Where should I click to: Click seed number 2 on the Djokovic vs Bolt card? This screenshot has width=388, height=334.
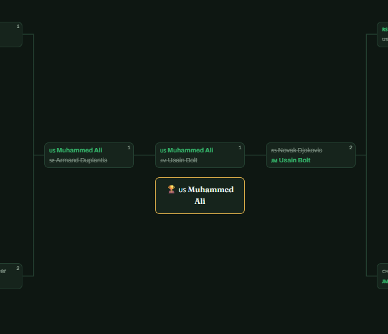(351, 147)
